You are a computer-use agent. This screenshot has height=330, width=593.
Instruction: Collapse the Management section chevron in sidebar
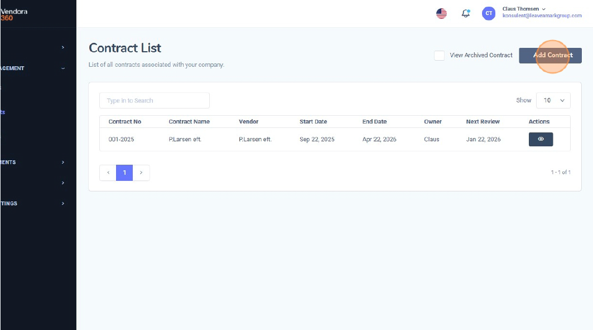click(x=63, y=68)
